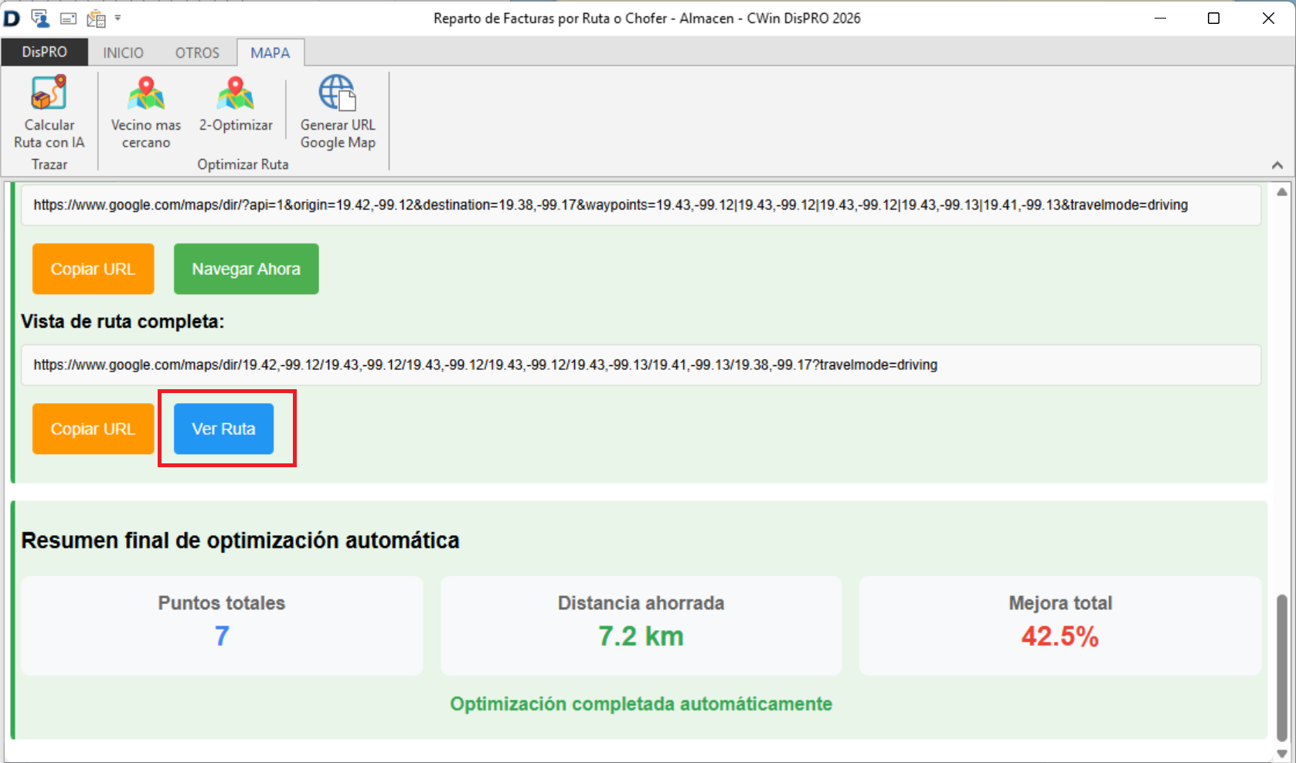Click the Generar URL Google Map icon

coord(338,112)
